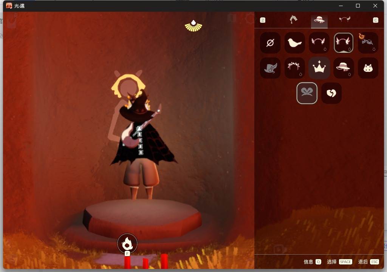
Task: Click the 信息 info label
Action: pos(308,262)
